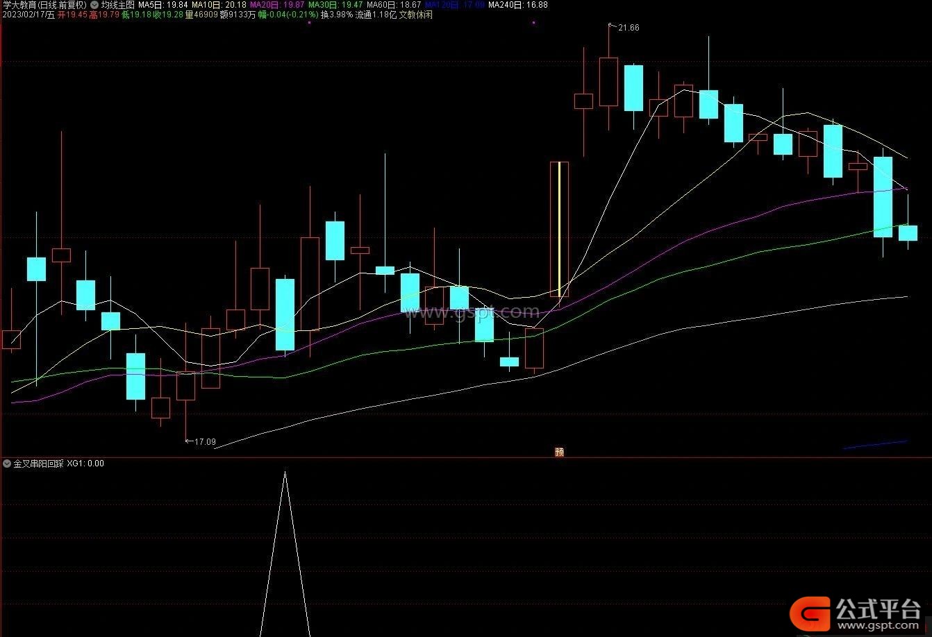Select the purple MA20日: 19.87 label
This screenshot has height=637, width=932.
click(x=277, y=5)
